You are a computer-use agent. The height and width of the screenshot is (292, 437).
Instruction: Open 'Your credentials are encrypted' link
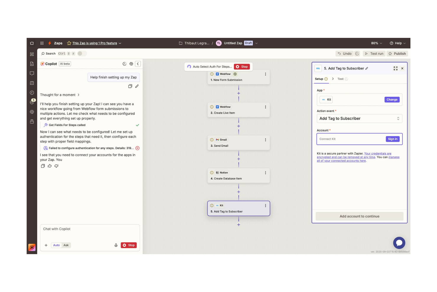(x=354, y=155)
